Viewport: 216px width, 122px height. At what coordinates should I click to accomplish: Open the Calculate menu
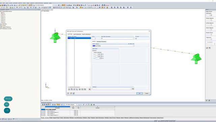[x=15, y=3]
